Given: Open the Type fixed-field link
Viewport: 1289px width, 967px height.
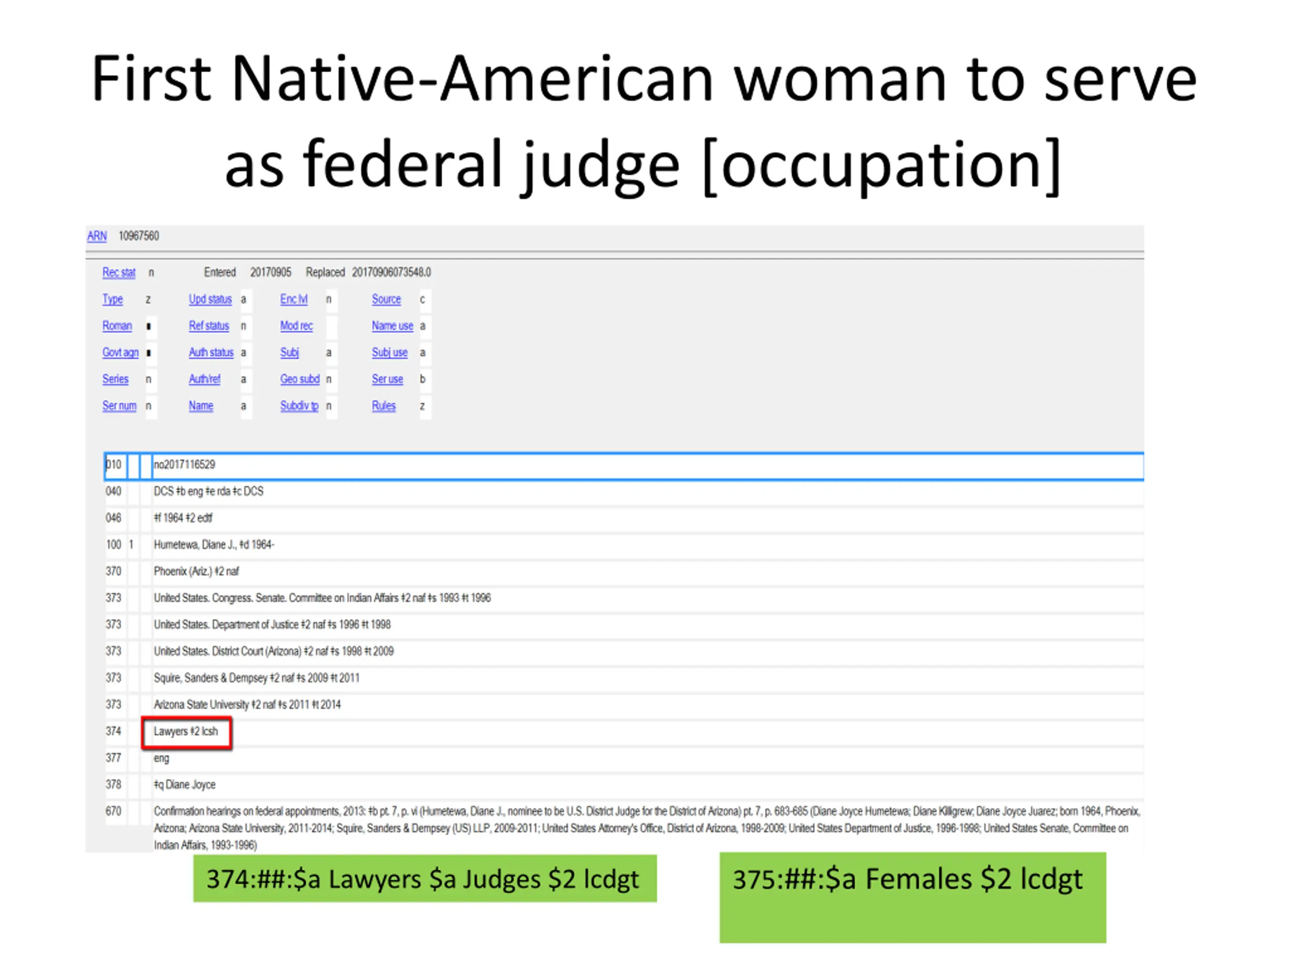Looking at the screenshot, I should (112, 299).
